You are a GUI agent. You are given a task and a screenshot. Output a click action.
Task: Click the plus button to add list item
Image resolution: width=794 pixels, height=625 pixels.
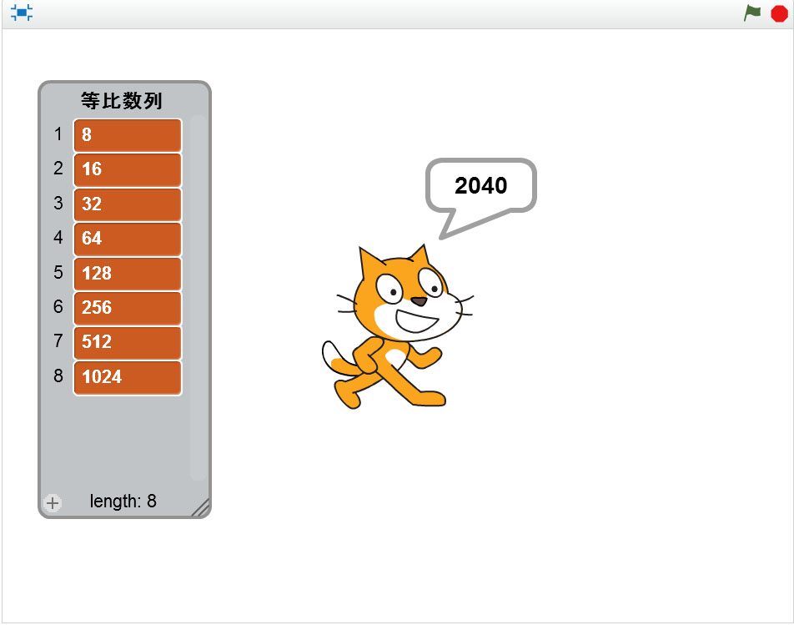click(x=53, y=503)
